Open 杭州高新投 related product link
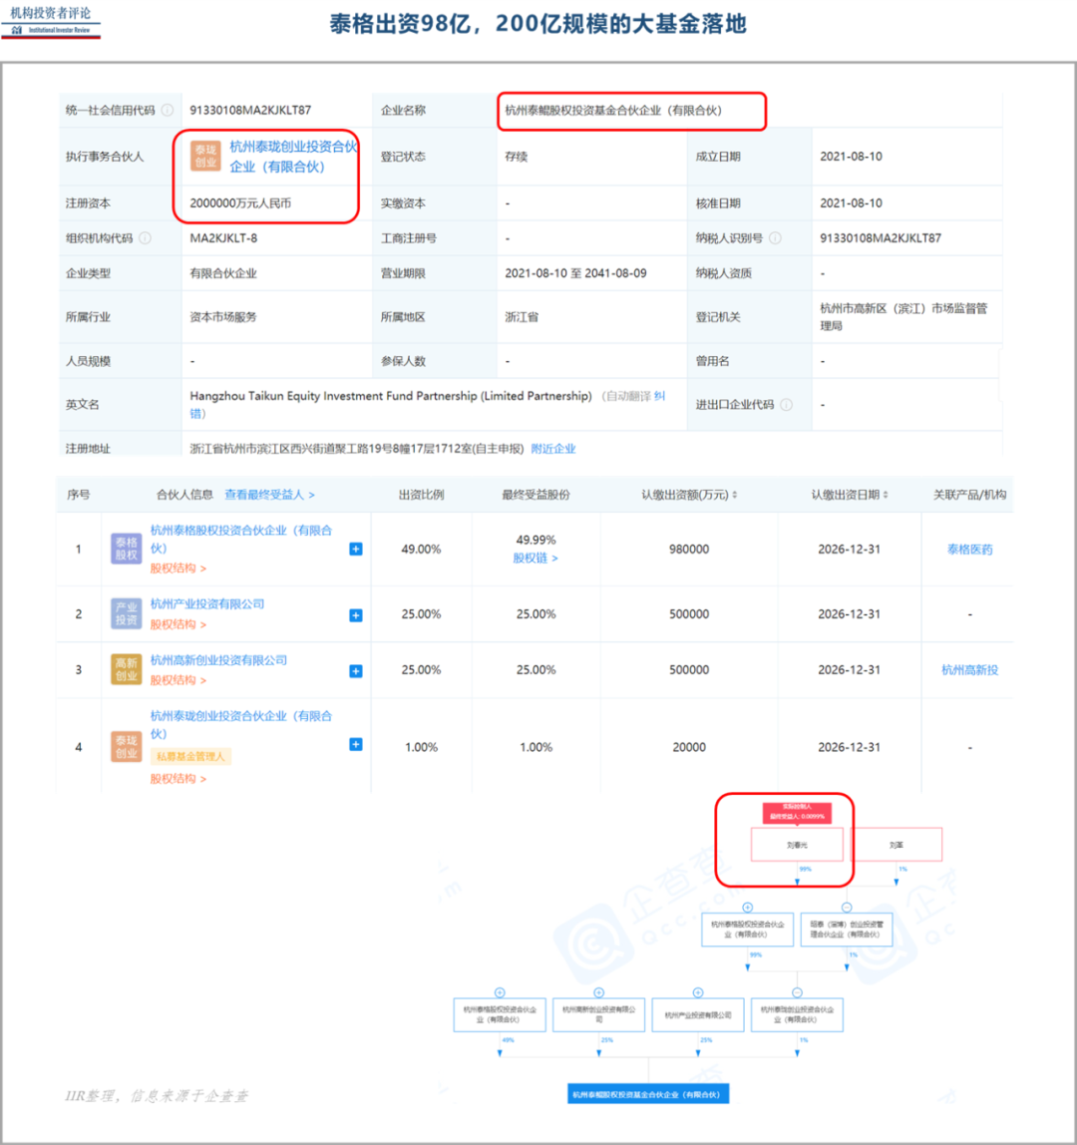1077x1145 pixels. (969, 669)
